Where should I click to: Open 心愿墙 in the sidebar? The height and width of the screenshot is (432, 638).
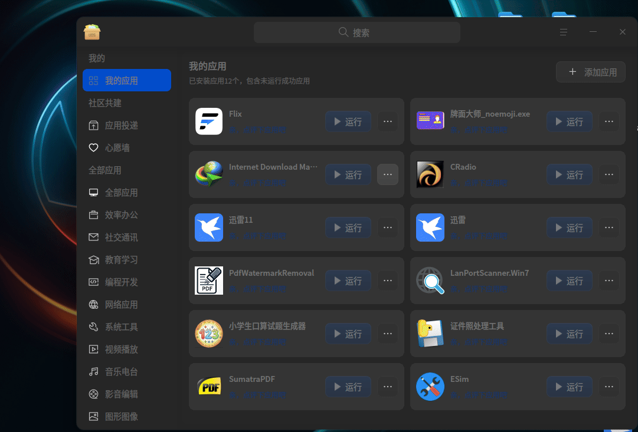click(127, 147)
